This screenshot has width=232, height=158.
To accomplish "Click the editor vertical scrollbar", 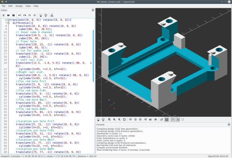I will pyautogui.click(x=93, y=56).
